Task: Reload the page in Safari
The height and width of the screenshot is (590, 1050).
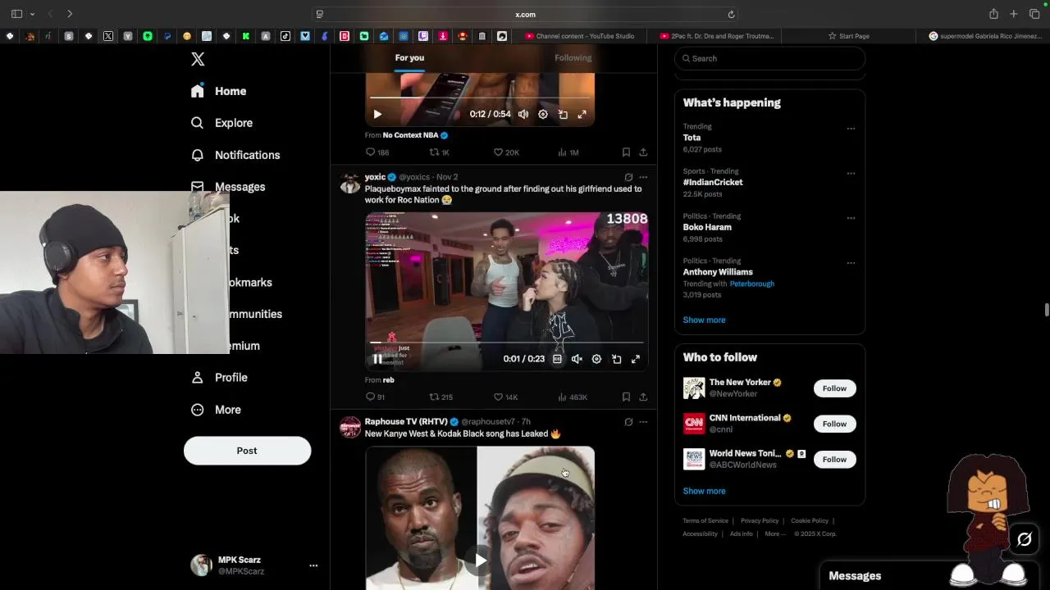Action: pos(731,14)
